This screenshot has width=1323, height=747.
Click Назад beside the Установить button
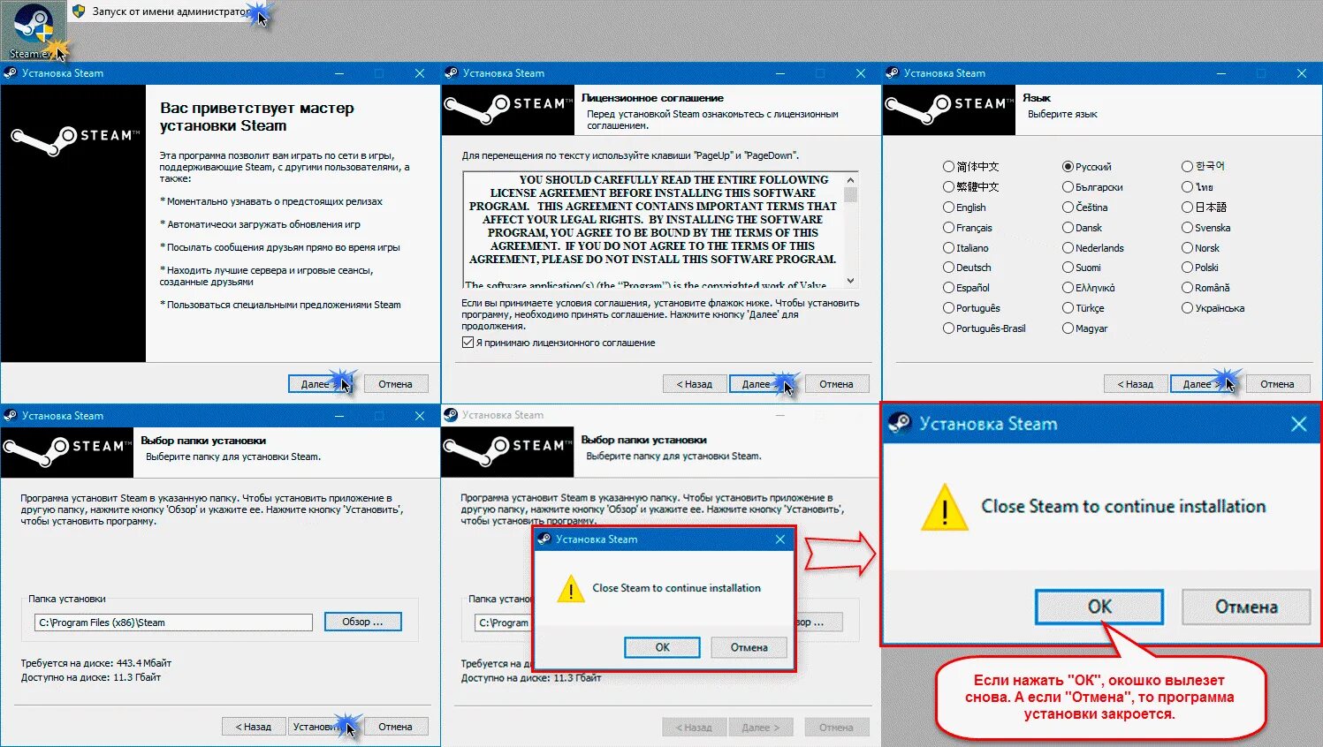click(x=254, y=727)
